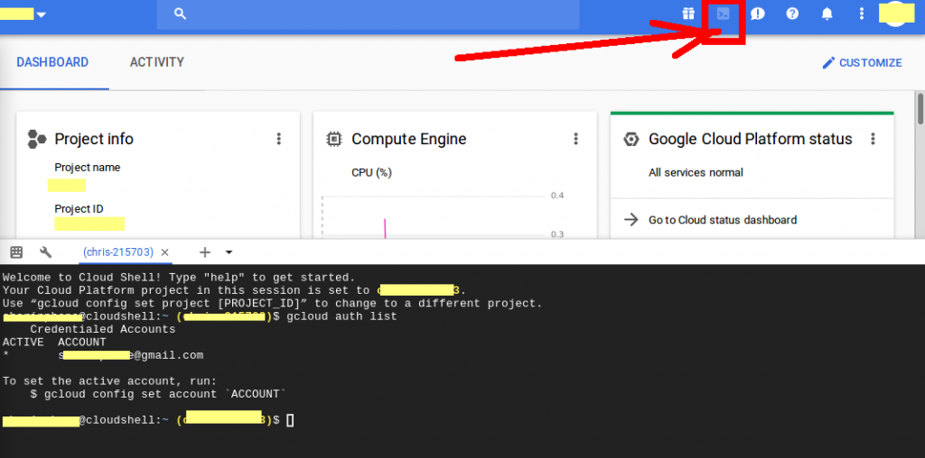925x458 pixels.
Task: Click the CUSTOMIZE button
Action: 862,63
